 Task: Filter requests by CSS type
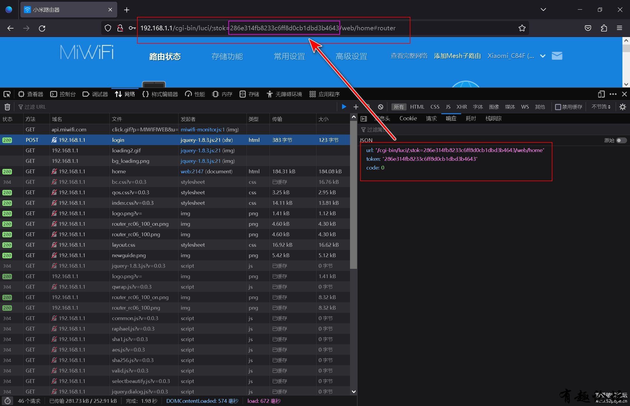[435, 107]
